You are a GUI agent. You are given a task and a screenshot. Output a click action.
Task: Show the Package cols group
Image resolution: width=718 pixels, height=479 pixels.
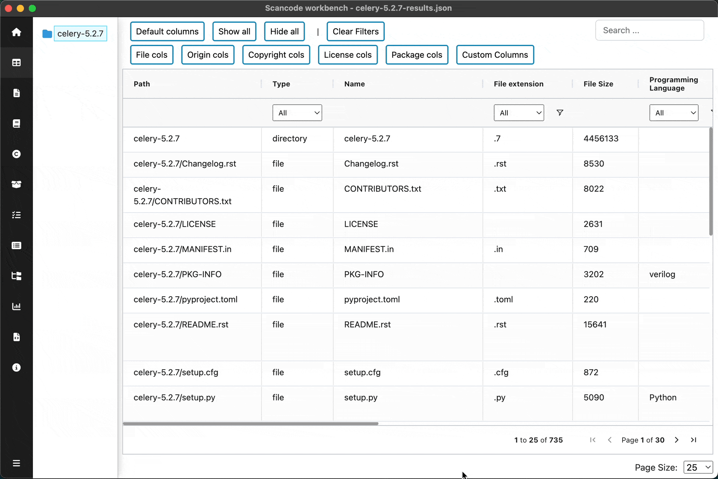(417, 55)
